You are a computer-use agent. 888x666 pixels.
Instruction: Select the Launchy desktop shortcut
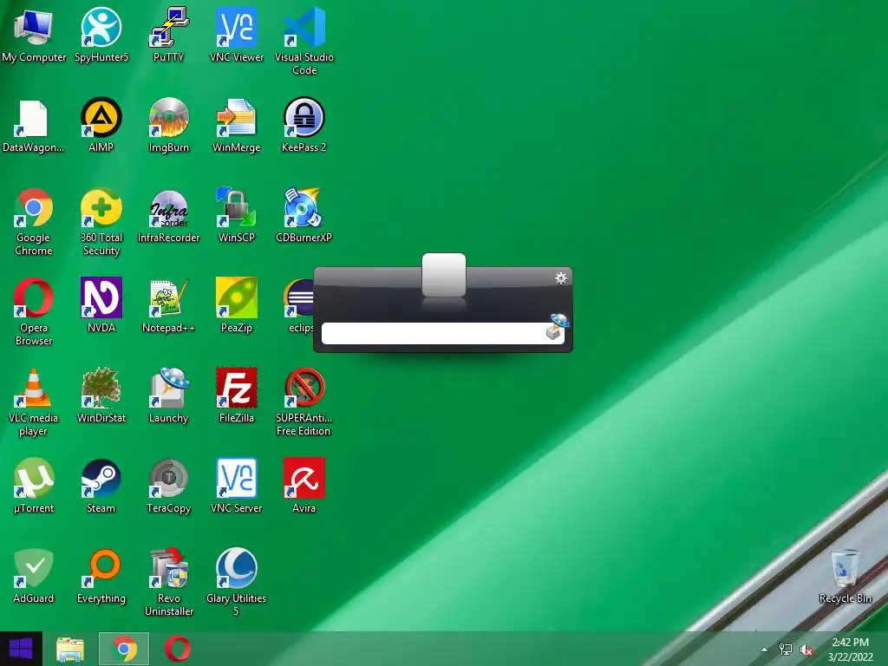tap(169, 395)
